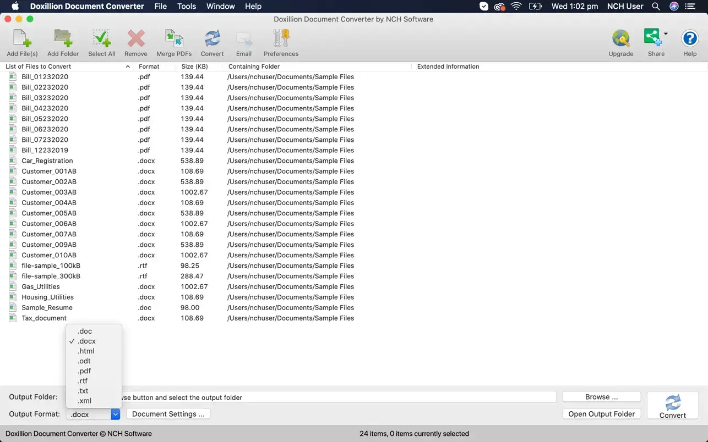Select the Bill_02232020 row

(x=354, y=87)
